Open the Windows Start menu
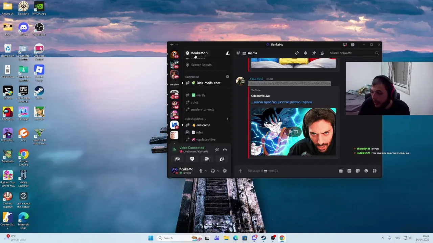Image resolution: width=433 pixels, height=243 pixels. click(x=151, y=238)
